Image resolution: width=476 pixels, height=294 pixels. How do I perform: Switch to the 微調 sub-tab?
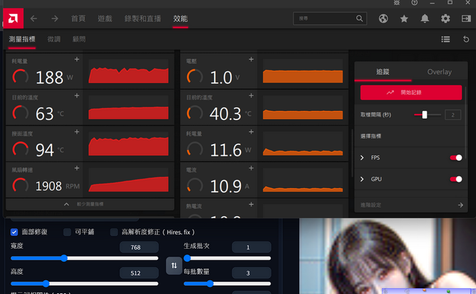point(54,39)
